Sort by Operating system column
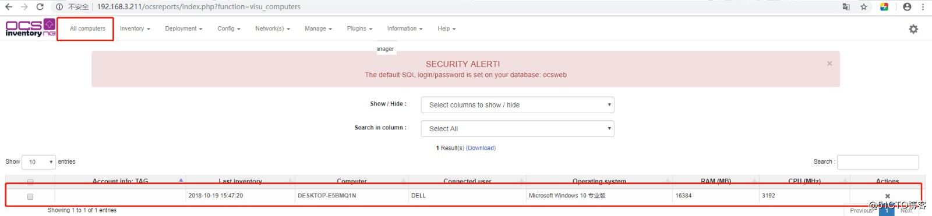Image resolution: width=932 pixels, height=216 pixels. click(599, 181)
